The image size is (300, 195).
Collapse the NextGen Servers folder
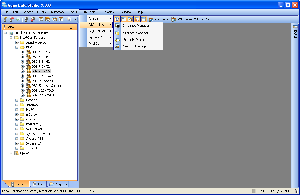click(11, 38)
